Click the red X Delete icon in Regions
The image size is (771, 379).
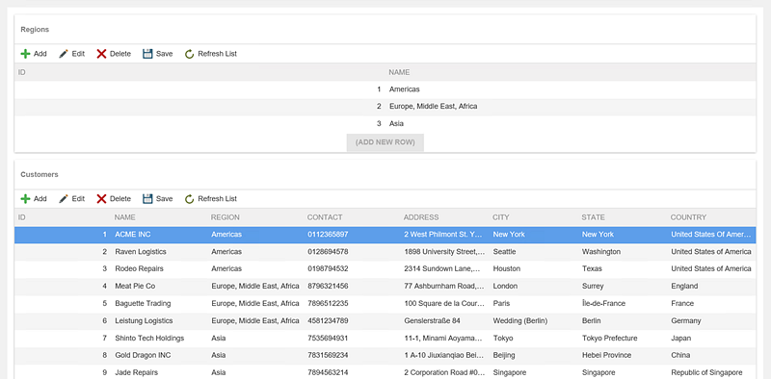click(101, 54)
